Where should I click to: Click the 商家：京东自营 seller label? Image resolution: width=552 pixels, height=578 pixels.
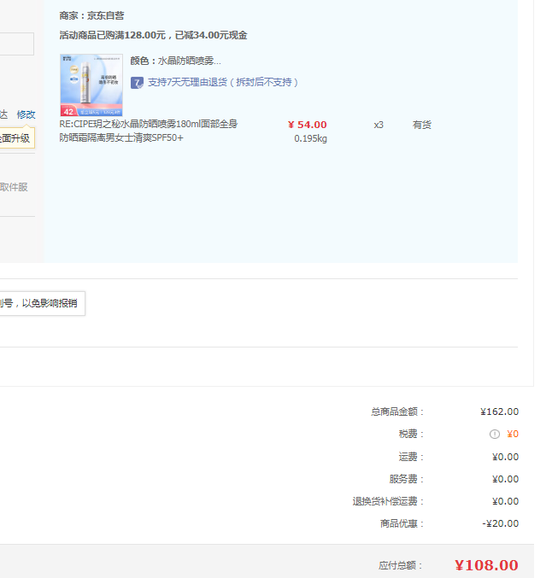pos(91,15)
